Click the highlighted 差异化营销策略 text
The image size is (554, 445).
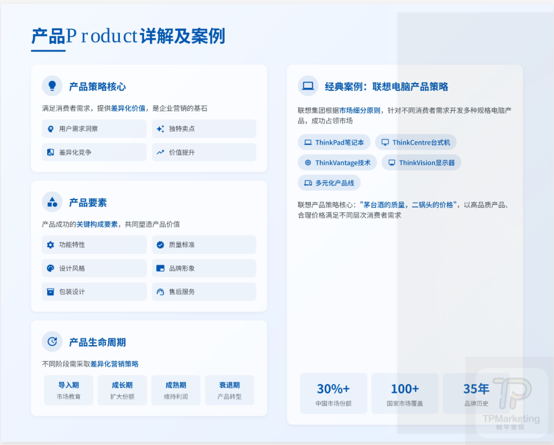(x=114, y=364)
